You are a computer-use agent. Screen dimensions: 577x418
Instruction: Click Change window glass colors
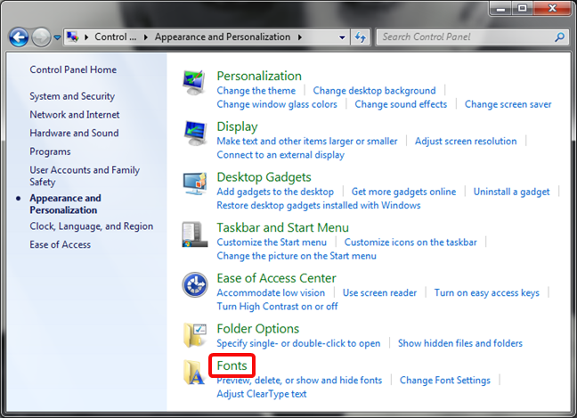pos(277,104)
